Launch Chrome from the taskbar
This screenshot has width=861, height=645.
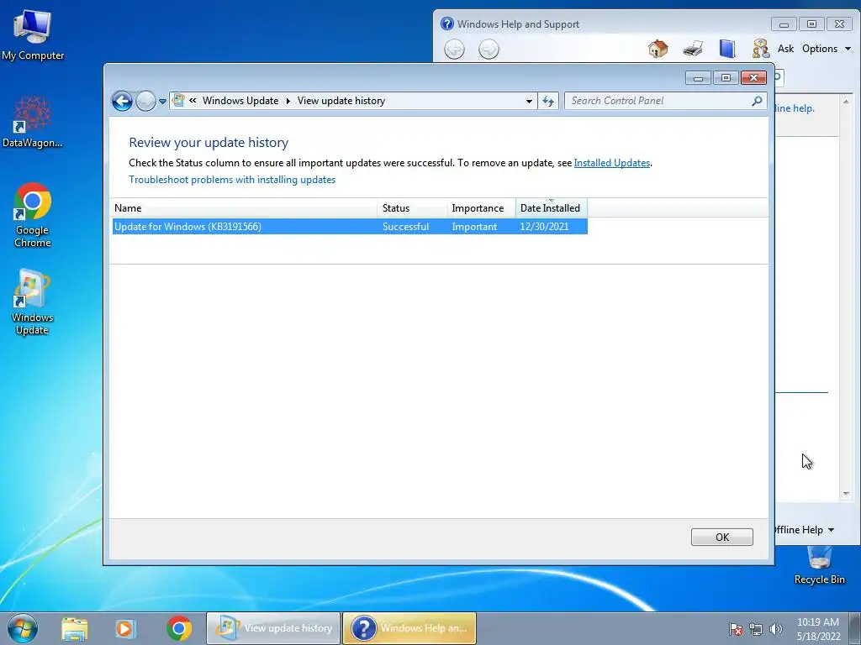(179, 628)
